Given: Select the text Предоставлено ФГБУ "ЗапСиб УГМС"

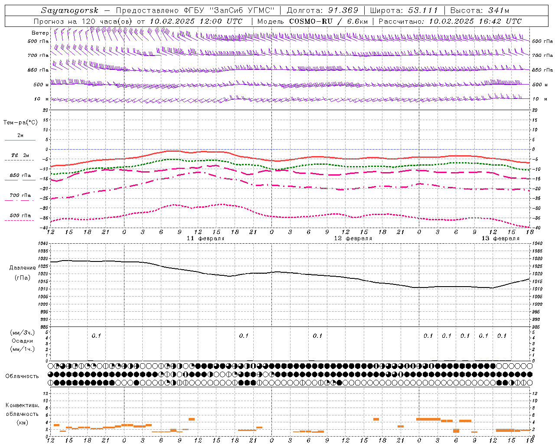Looking at the screenshot, I should point(195,10).
